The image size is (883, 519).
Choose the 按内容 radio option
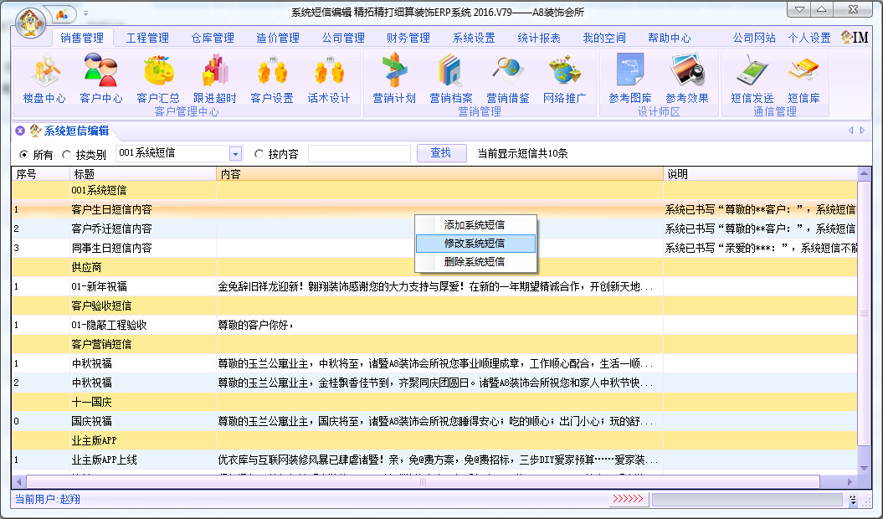(x=259, y=155)
